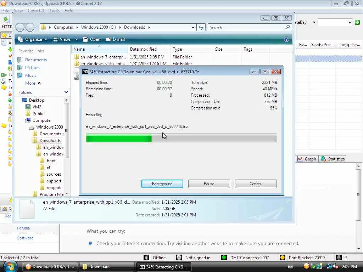
Task: Click the refresh button beside address bar
Action: coord(201,27)
